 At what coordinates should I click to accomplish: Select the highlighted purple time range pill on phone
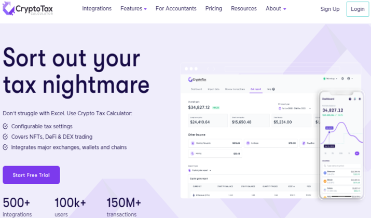(x=357, y=154)
